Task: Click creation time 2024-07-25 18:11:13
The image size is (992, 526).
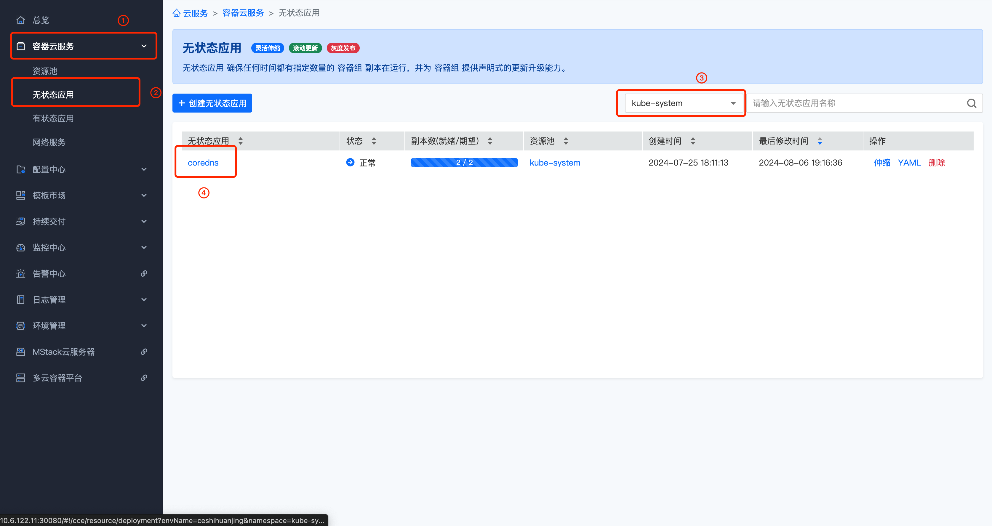Action: (x=688, y=163)
